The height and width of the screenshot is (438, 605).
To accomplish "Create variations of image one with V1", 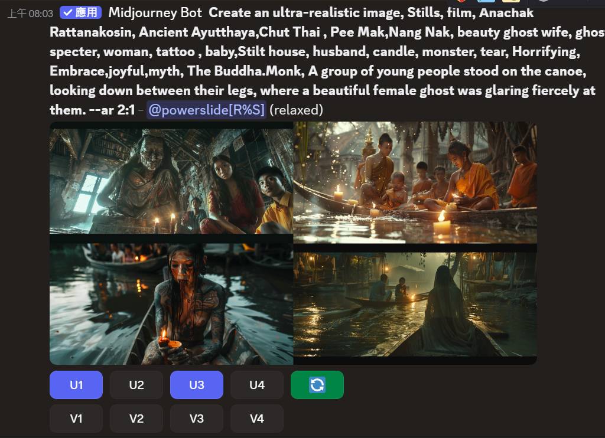I will [76, 419].
